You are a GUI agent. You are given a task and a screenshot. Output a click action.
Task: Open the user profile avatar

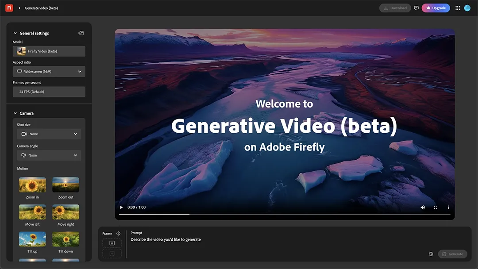467,8
